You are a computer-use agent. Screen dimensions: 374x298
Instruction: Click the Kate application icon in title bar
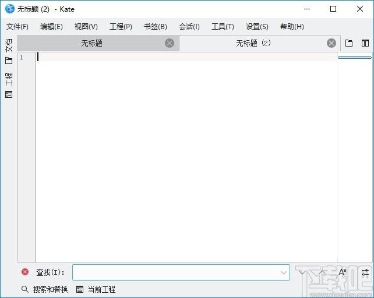(10, 9)
